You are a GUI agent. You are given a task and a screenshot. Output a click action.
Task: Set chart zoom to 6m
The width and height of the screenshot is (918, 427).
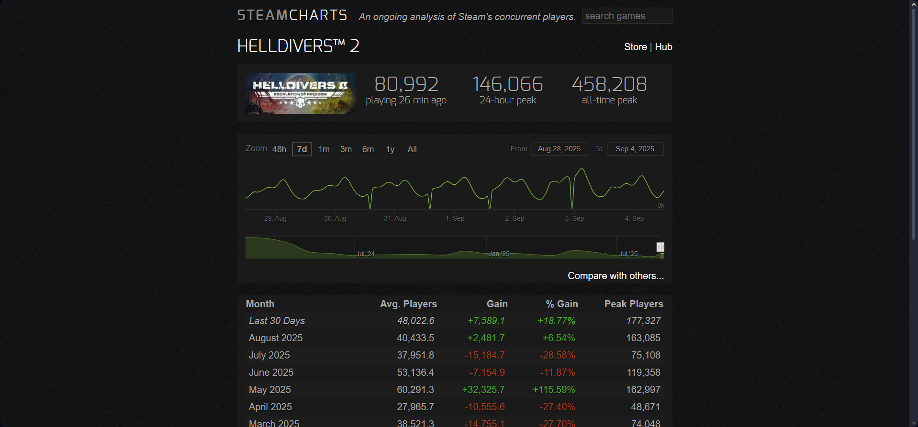coord(368,149)
